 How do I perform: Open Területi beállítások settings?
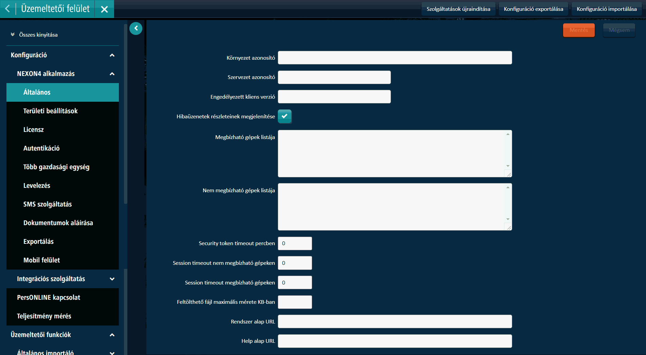62,111
